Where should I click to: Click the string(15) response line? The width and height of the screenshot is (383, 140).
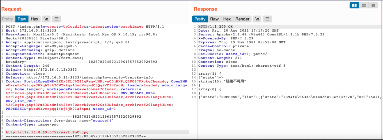(222, 81)
